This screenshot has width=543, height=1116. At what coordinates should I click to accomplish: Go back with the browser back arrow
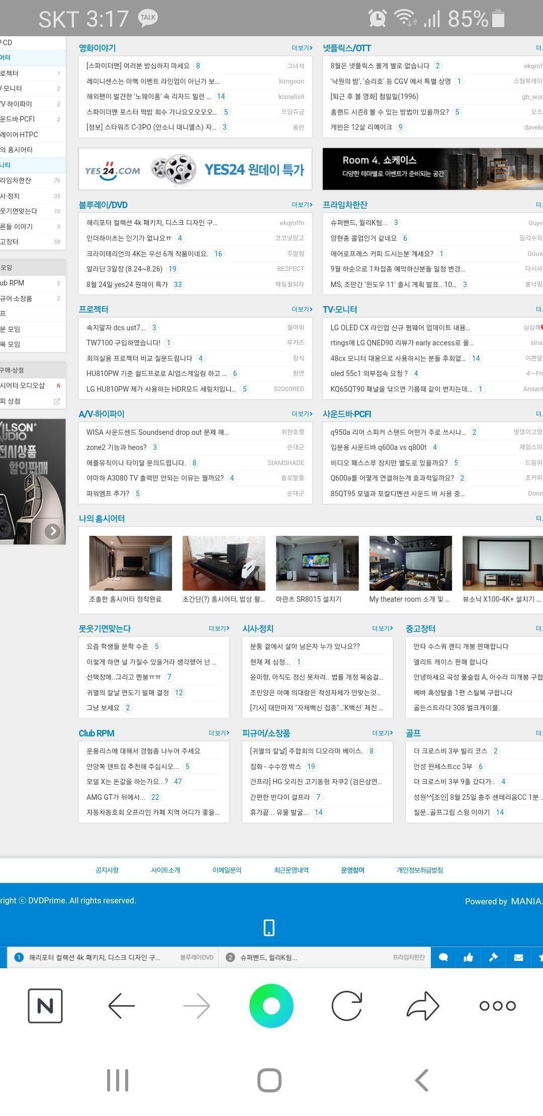[x=122, y=1005]
